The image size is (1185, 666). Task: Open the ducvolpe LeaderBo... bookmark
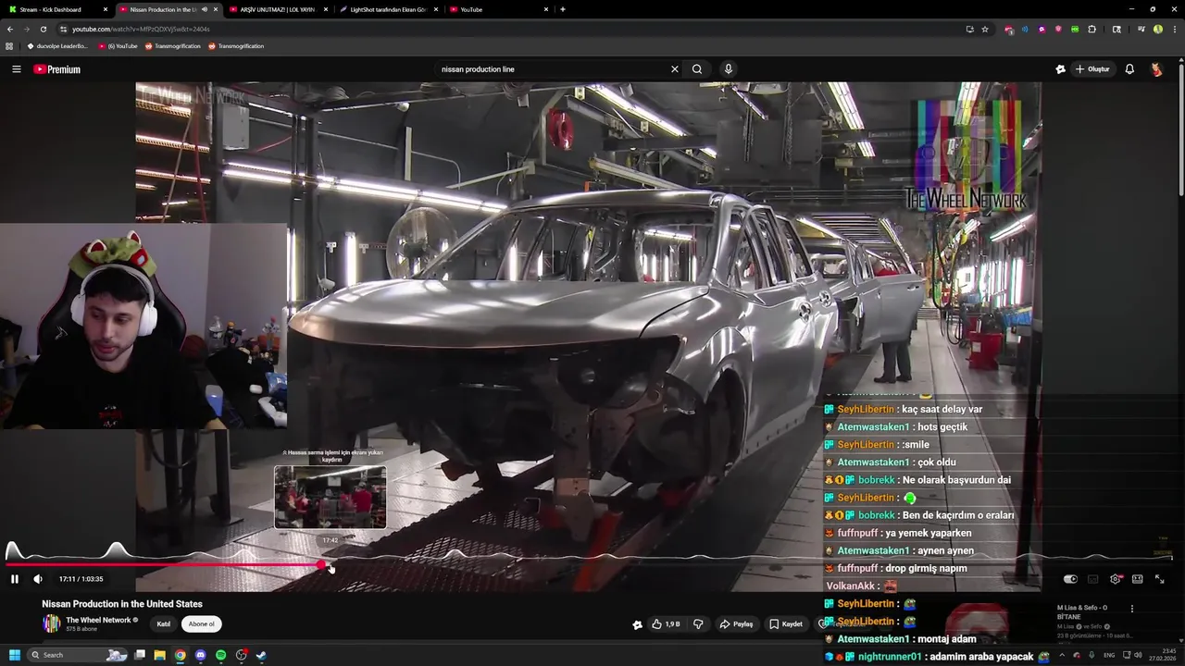pyautogui.click(x=57, y=46)
